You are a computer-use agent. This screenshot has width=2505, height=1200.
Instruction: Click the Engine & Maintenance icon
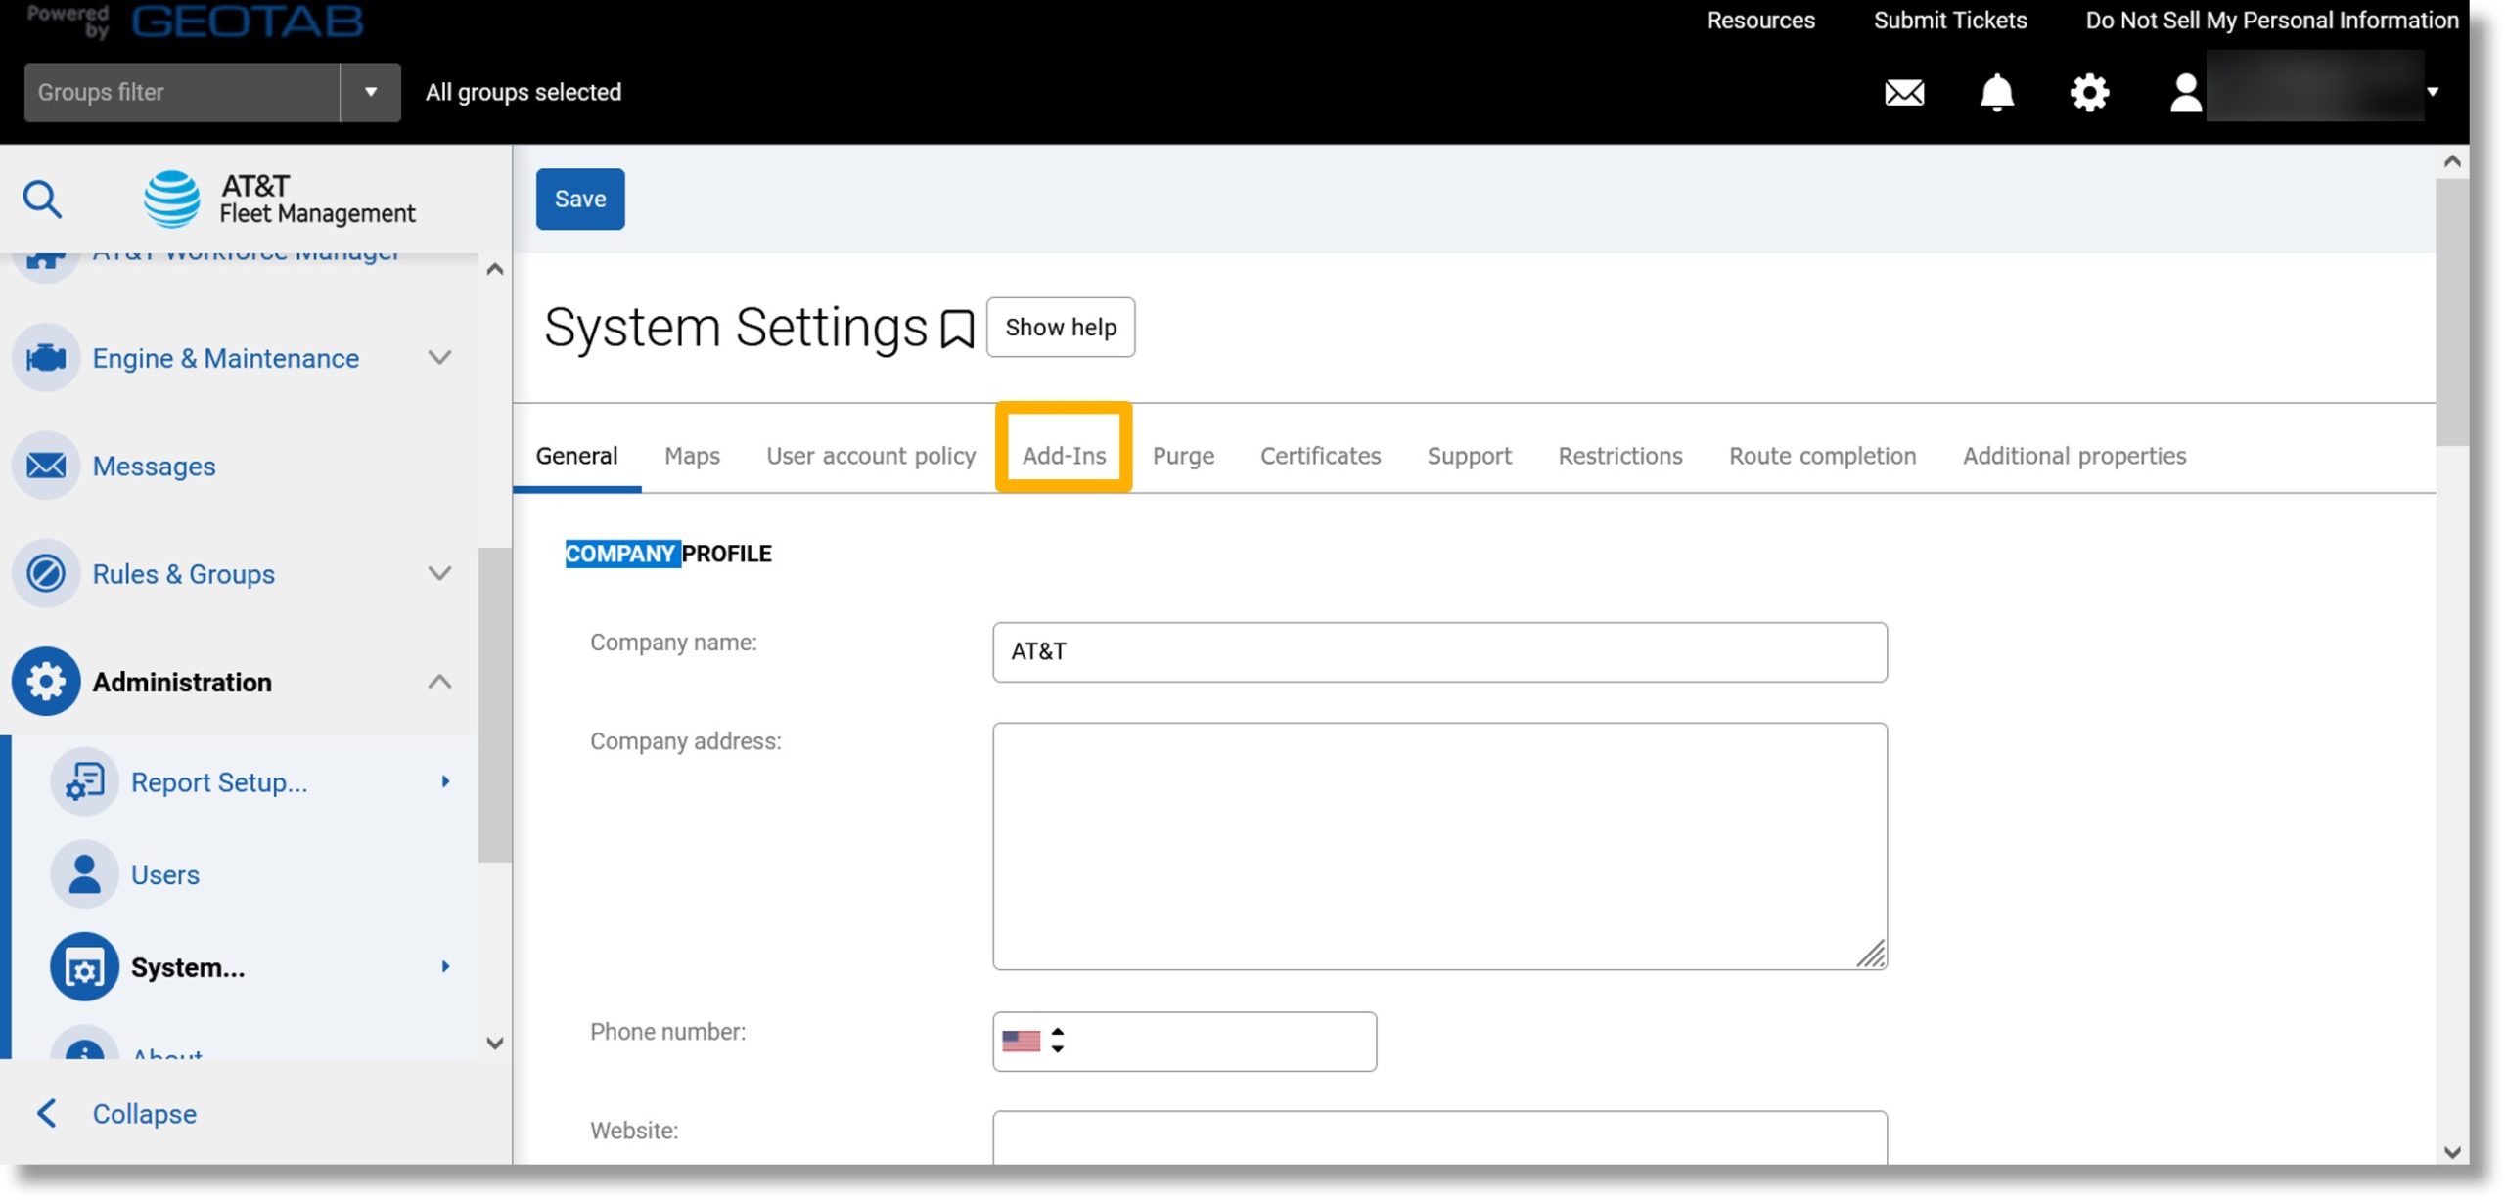pyautogui.click(x=45, y=357)
